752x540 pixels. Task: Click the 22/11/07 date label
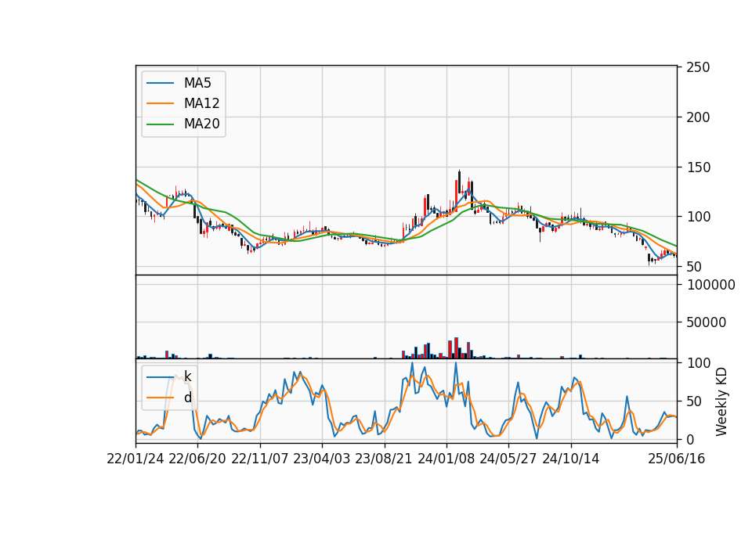click(x=260, y=459)
